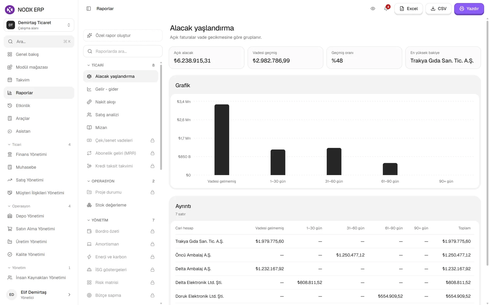Collapse the Ticari sidebar group
Viewport: 489px width, 305px height.
[x=39, y=145]
